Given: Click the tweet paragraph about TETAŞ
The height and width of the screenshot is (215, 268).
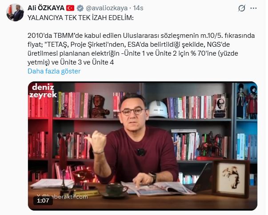Looking at the screenshot, I should coord(141,49).
